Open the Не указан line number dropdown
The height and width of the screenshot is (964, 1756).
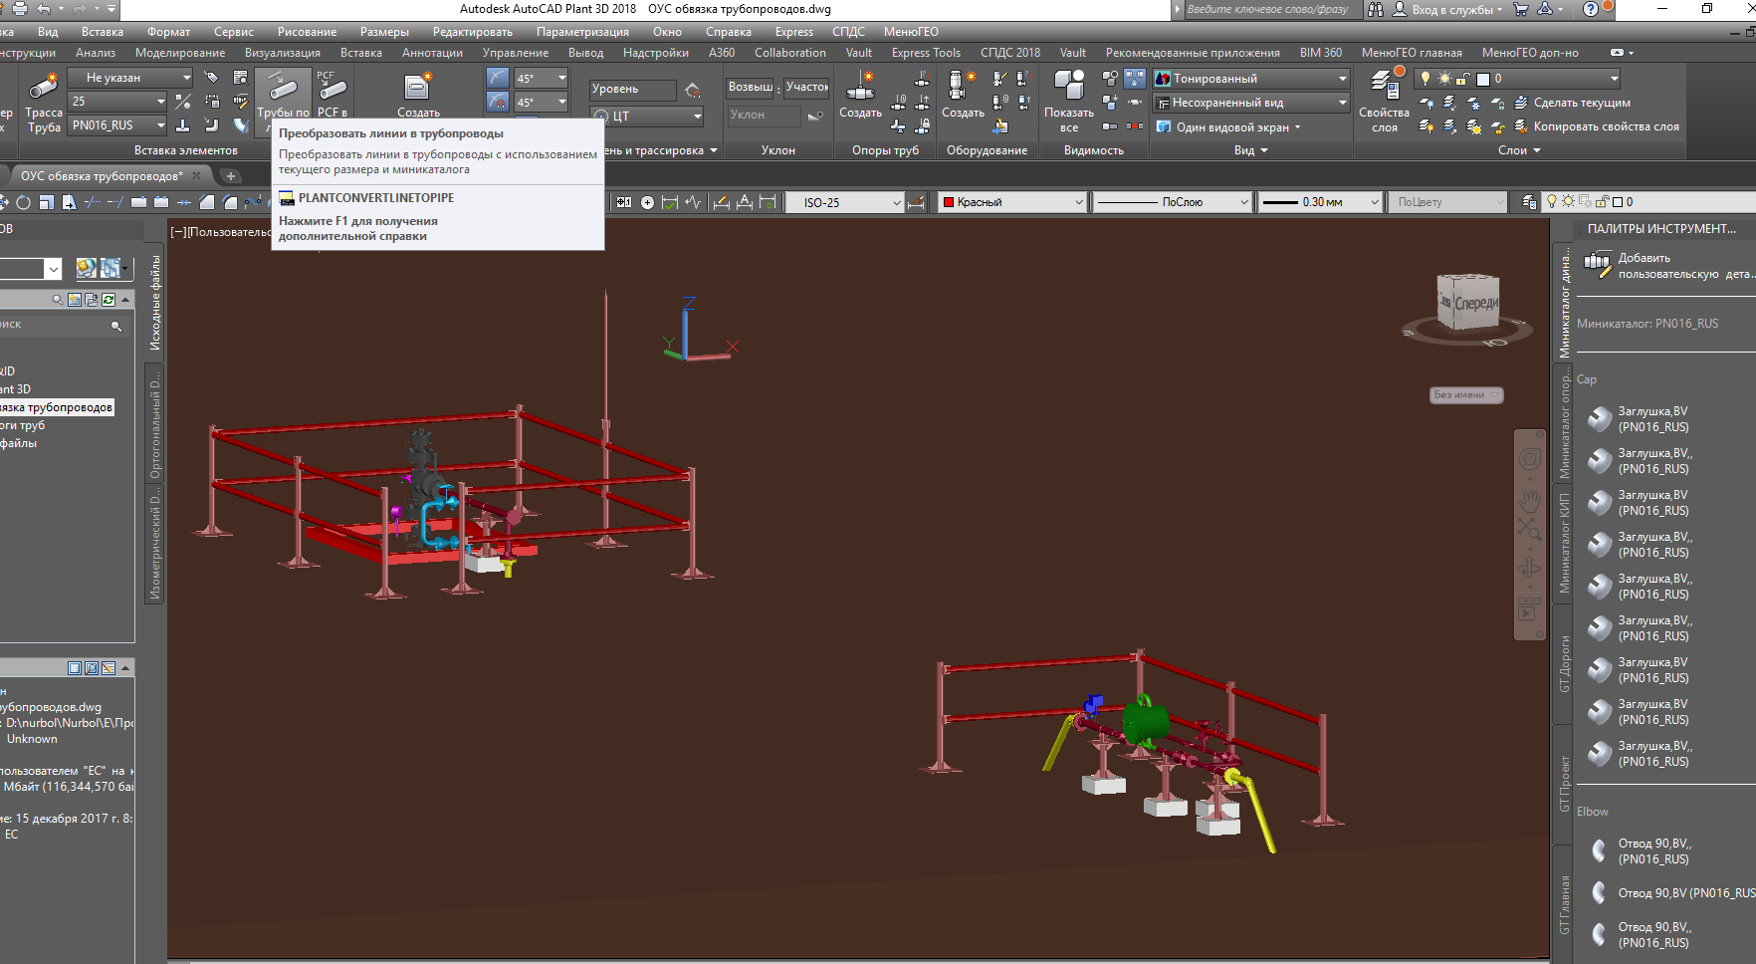pyautogui.click(x=130, y=78)
